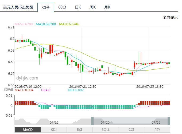The image size is (182, 134).
Task: Select the 60分 timeframe tab
Action: tap(62, 7)
